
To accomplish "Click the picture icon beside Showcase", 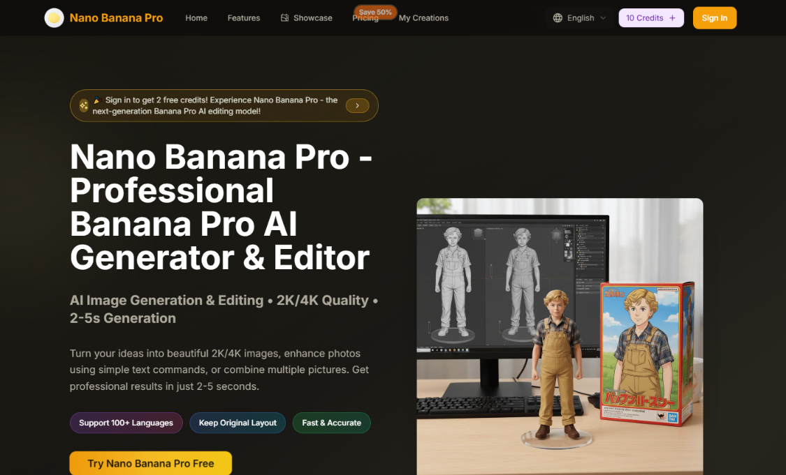I will pyautogui.click(x=284, y=17).
